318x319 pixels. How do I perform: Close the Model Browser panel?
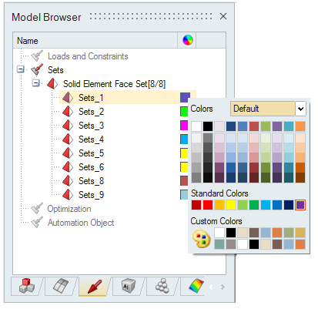coord(223,16)
